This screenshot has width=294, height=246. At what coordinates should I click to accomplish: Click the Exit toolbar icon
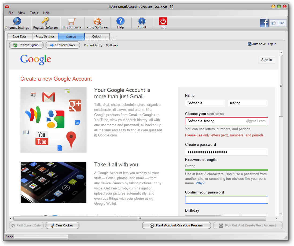[163, 23]
